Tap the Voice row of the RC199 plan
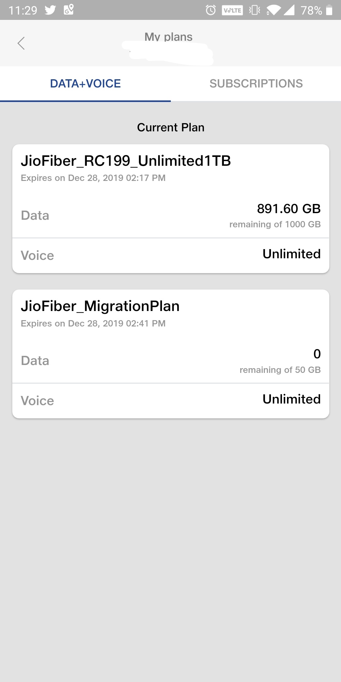 pyautogui.click(x=170, y=255)
